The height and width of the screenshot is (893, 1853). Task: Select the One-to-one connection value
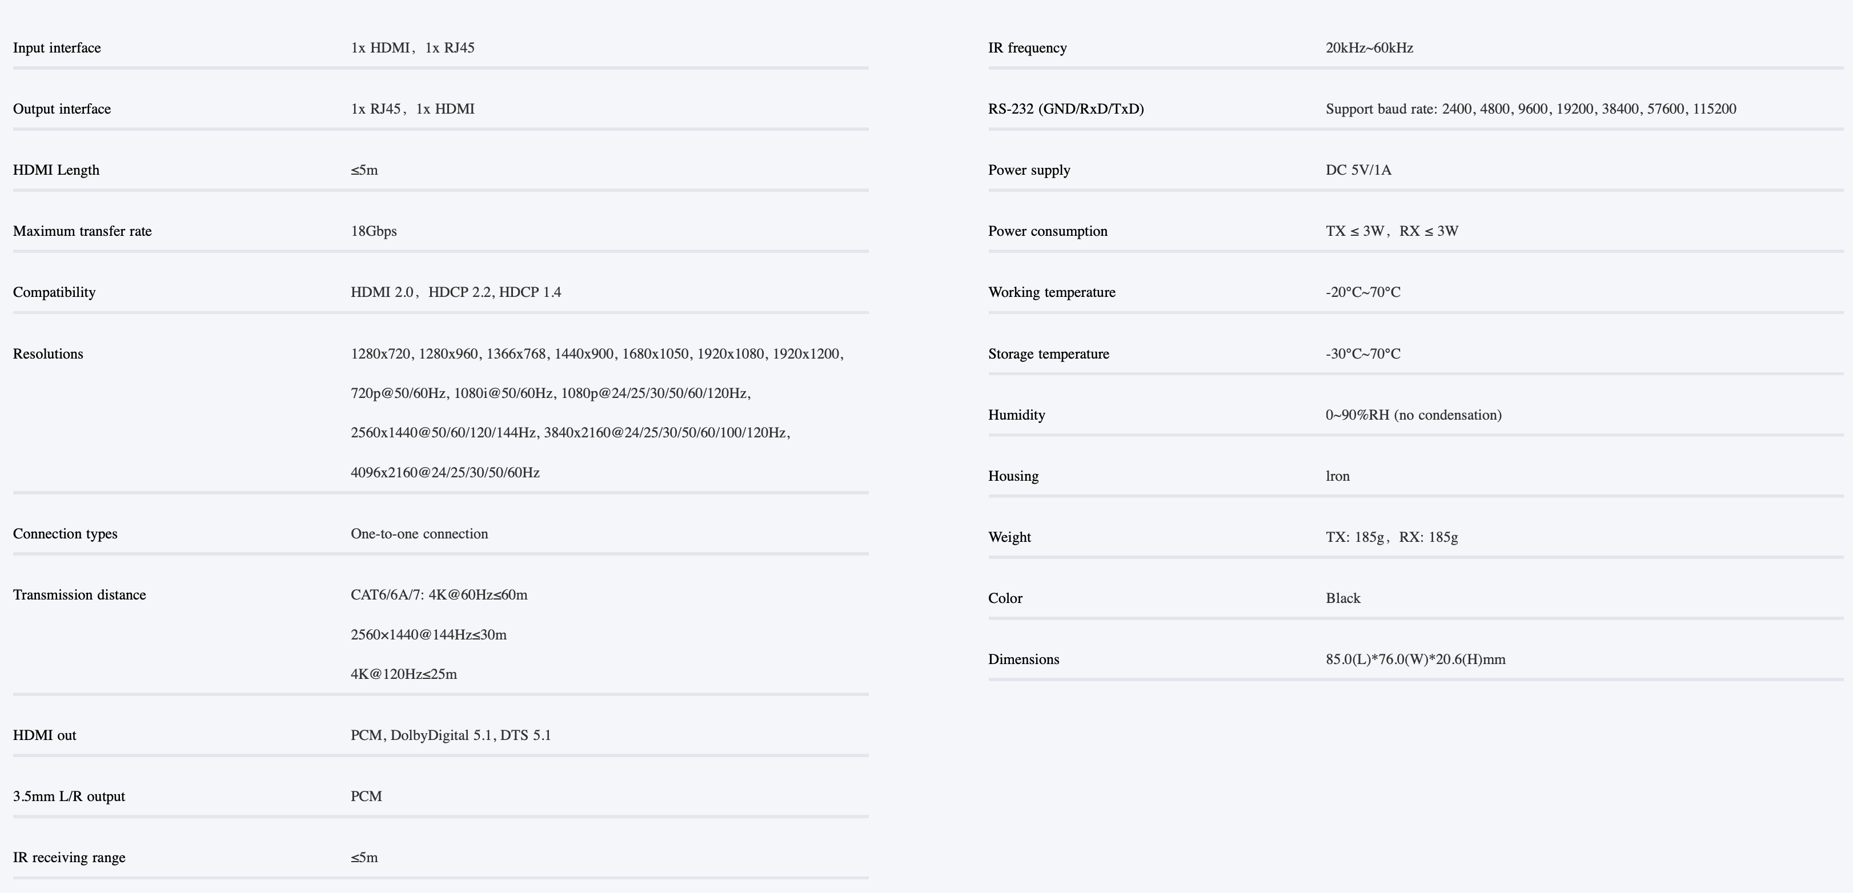419,533
